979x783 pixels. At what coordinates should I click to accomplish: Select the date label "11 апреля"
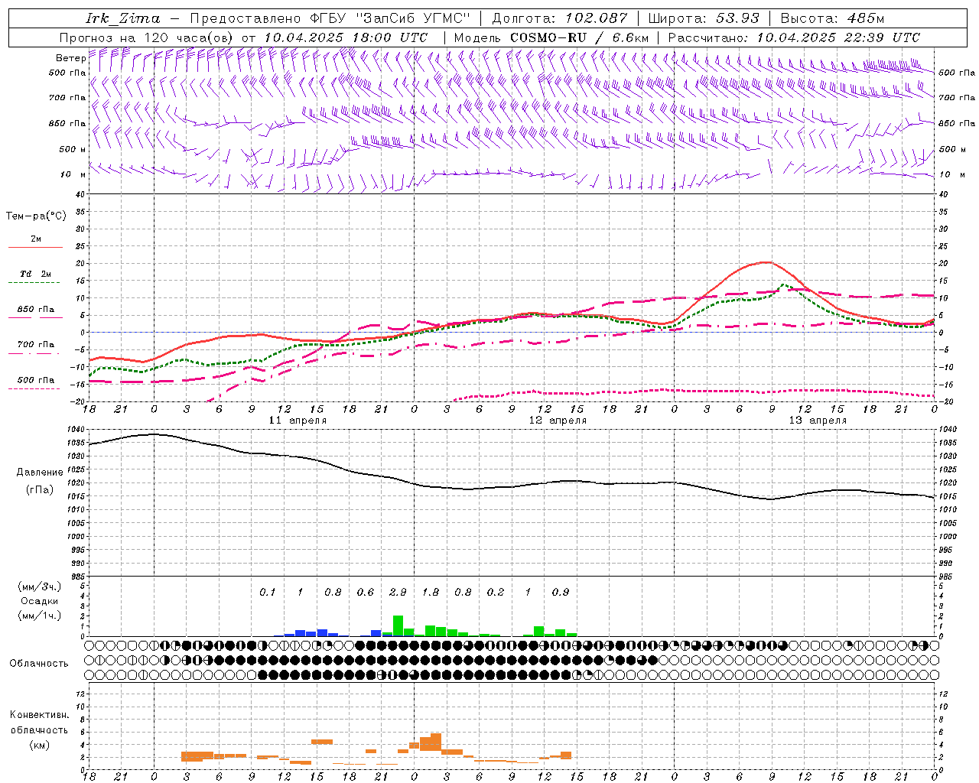tap(298, 421)
